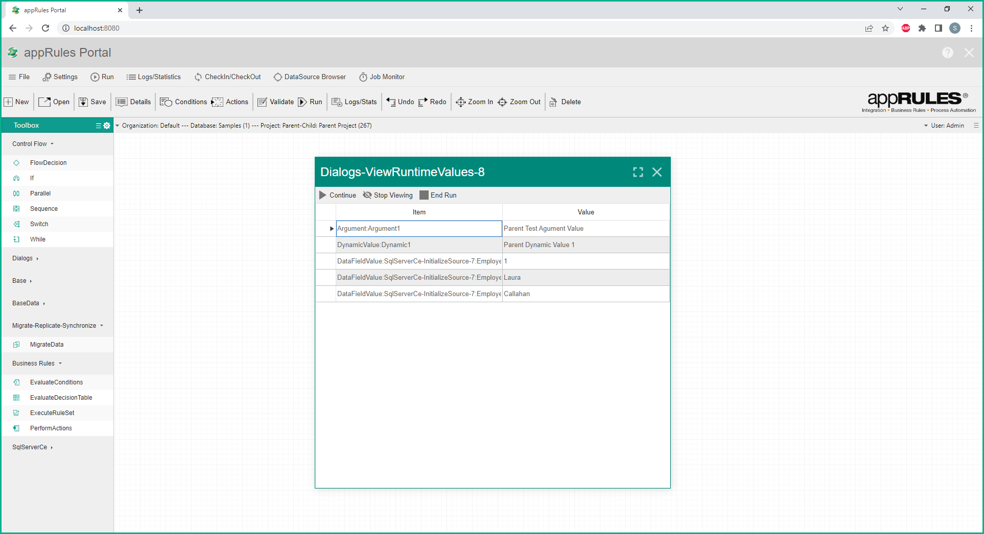Click the Delete trash icon
The image size is (984, 534).
[553, 102]
